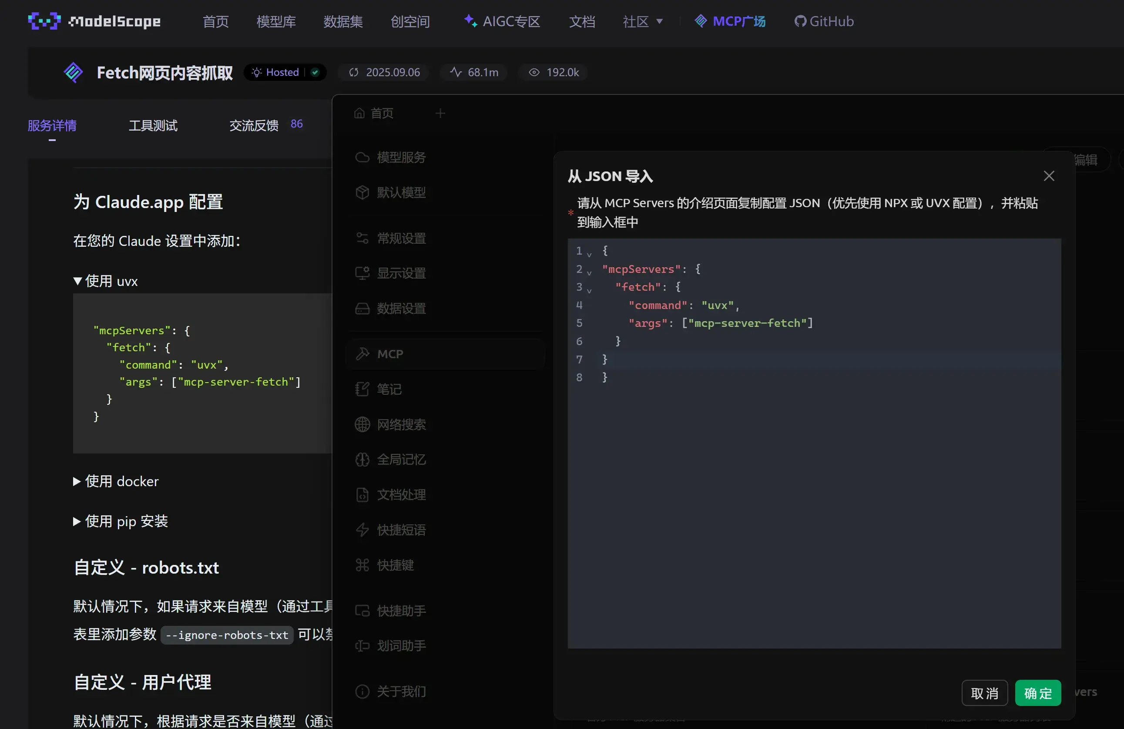Screen dimensions: 1124x729
Task: Click the verified checkmark icon beside Hosted
Action: click(315, 72)
